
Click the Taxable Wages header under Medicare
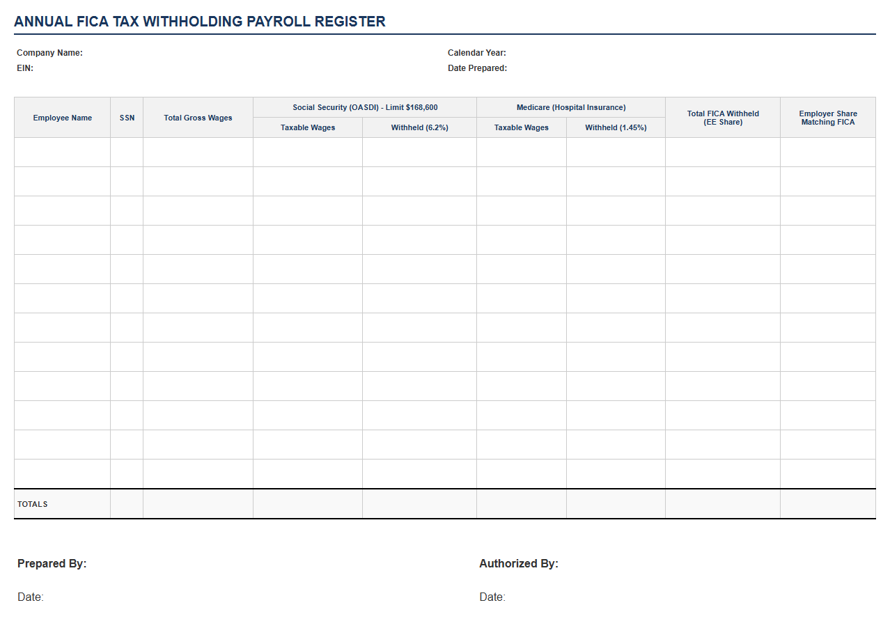point(522,127)
